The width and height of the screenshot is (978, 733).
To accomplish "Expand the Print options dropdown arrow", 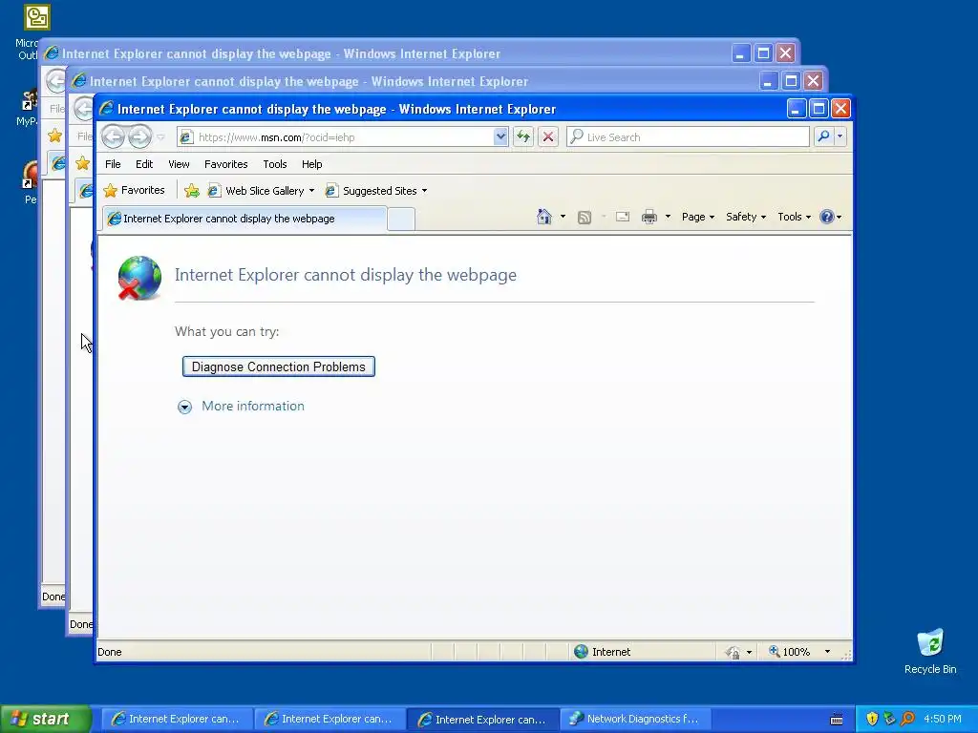I will tap(668, 217).
